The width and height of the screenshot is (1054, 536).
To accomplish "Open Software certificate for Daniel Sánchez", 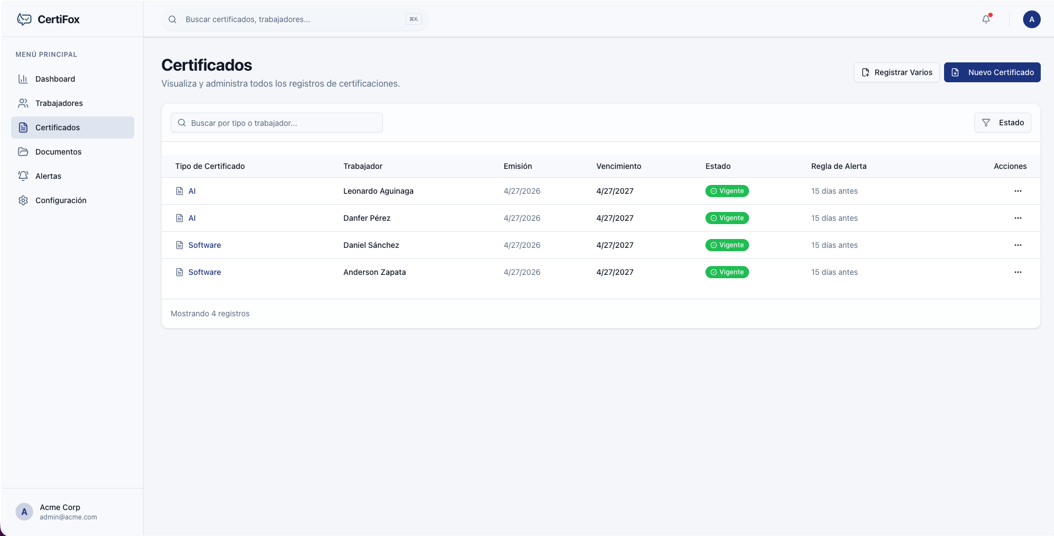I will 204,245.
